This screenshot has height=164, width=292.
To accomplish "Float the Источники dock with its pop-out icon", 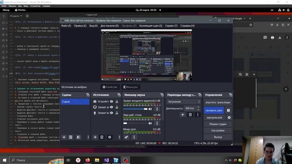I will tap(119, 95).
